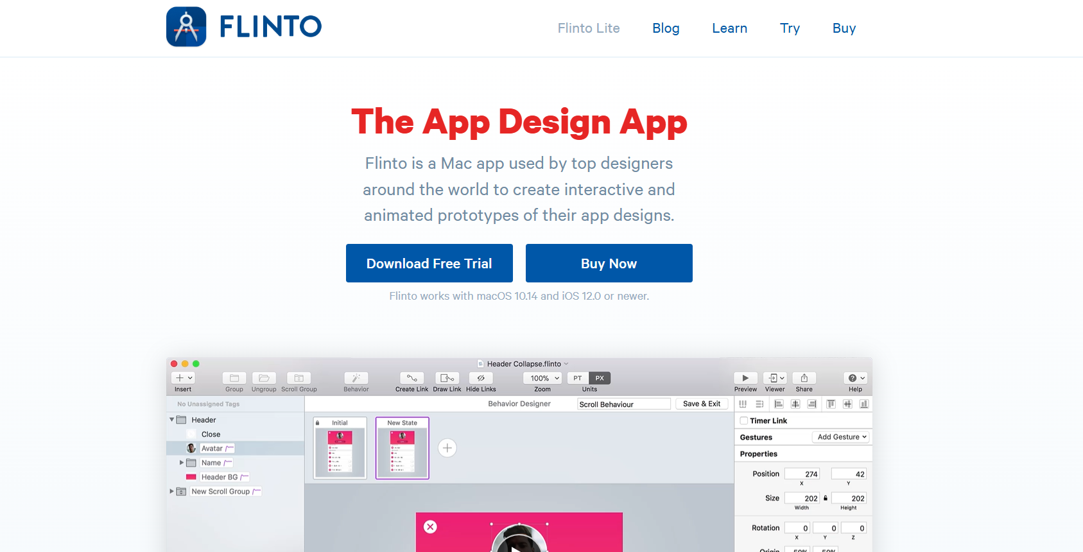Screen dimensions: 1083x552
Task: Open the Blog nav item
Action: click(x=666, y=28)
